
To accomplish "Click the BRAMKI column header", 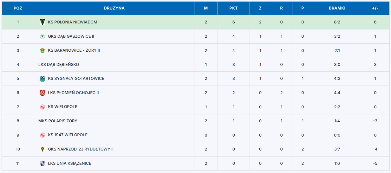I will tap(337, 8).
